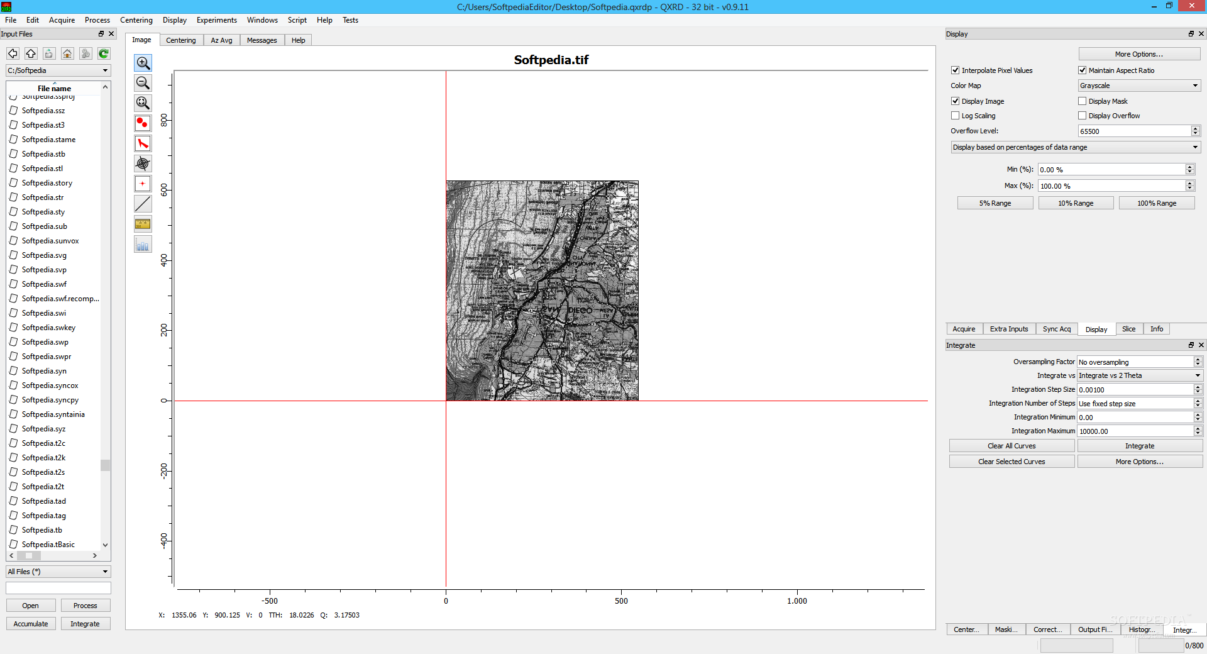Step the Min percentage spinner
1207x654 pixels.
[1189, 170]
